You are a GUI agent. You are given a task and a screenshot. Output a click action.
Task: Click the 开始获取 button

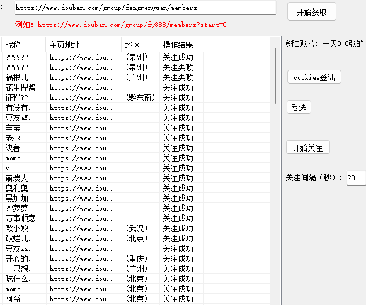312,12
